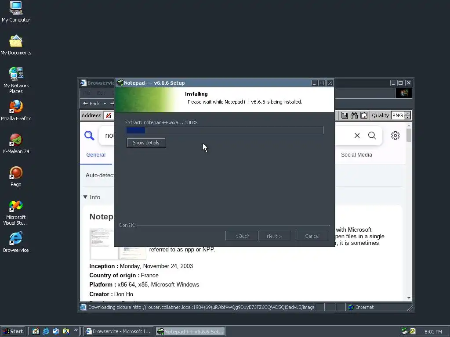The image size is (450, 337).
Task: Launch Internet Explorer from quick launch
Action: [x=46, y=332]
